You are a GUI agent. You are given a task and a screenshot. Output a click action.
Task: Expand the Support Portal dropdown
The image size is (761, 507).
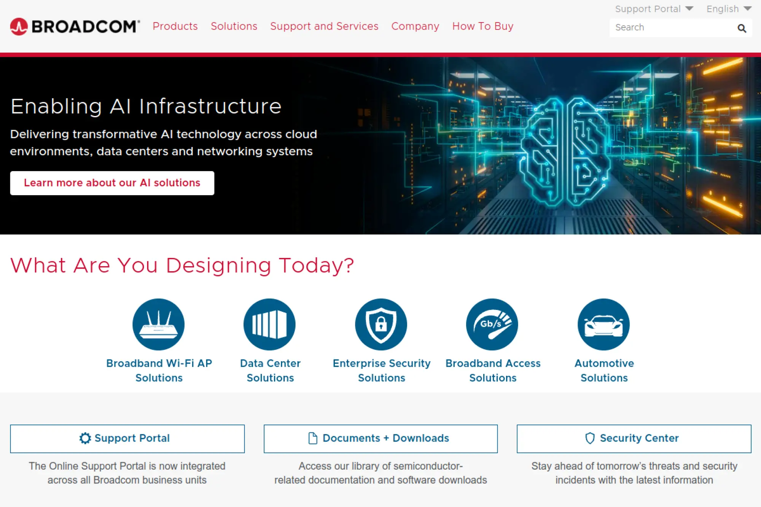coord(655,8)
